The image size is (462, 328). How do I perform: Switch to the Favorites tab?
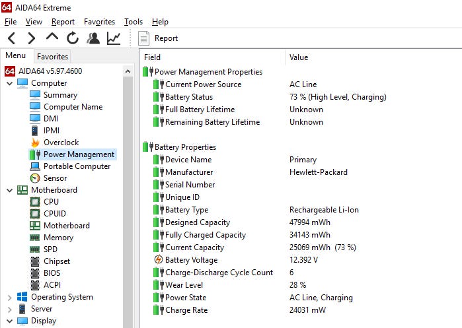pos(52,57)
